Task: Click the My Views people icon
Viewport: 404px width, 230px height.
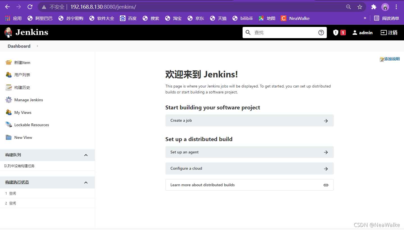Action: (9, 112)
